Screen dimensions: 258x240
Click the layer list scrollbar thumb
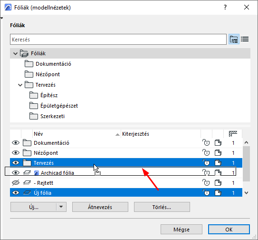(246, 164)
